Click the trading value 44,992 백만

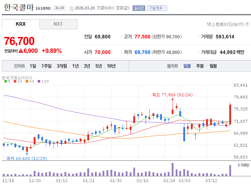tap(232, 52)
